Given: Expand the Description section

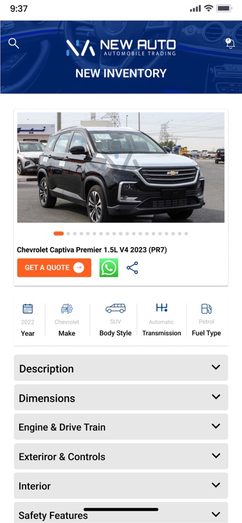Looking at the screenshot, I should (x=121, y=368).
